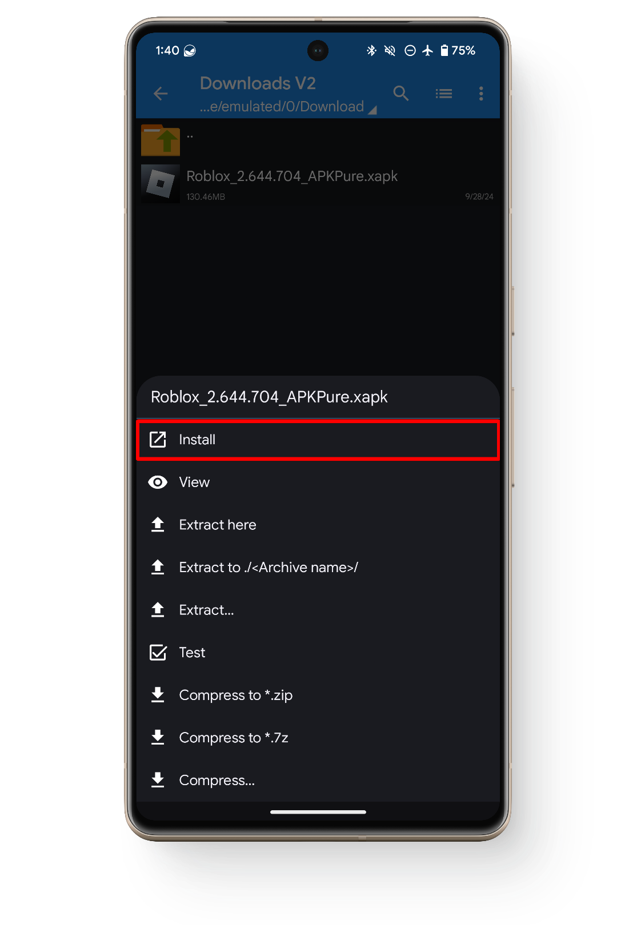Go up using parent folder icon

(161, 140)
